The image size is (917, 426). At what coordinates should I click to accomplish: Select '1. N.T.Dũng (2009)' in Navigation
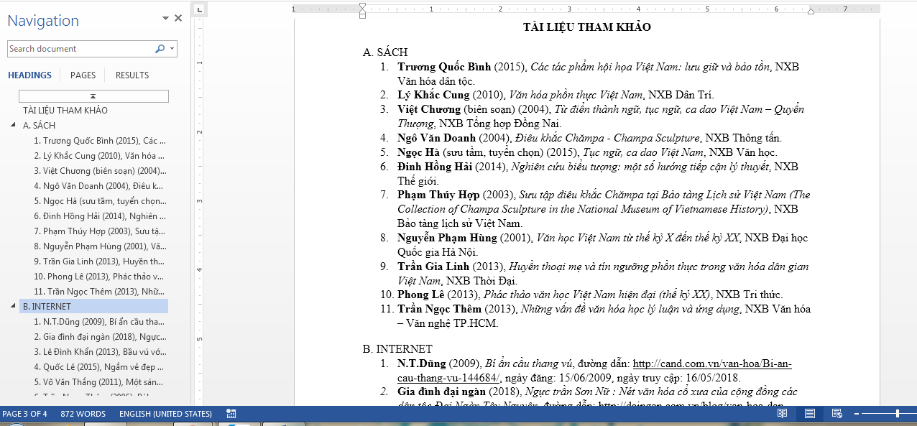pyautogui.click(x=100, y=322)
